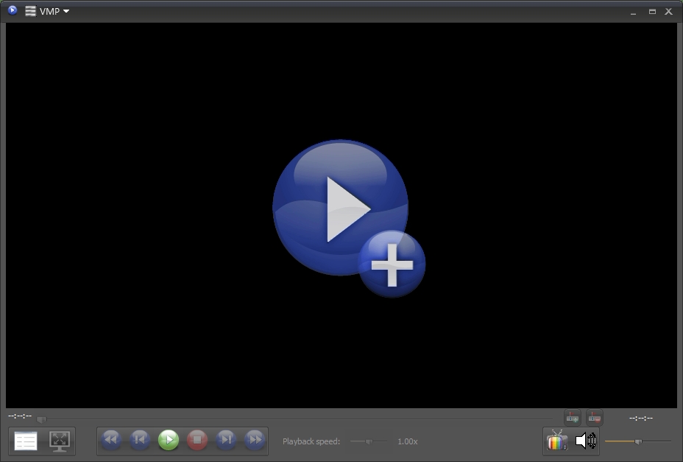Open the playlist panel
683x462 pixels.
coord(26,440)
